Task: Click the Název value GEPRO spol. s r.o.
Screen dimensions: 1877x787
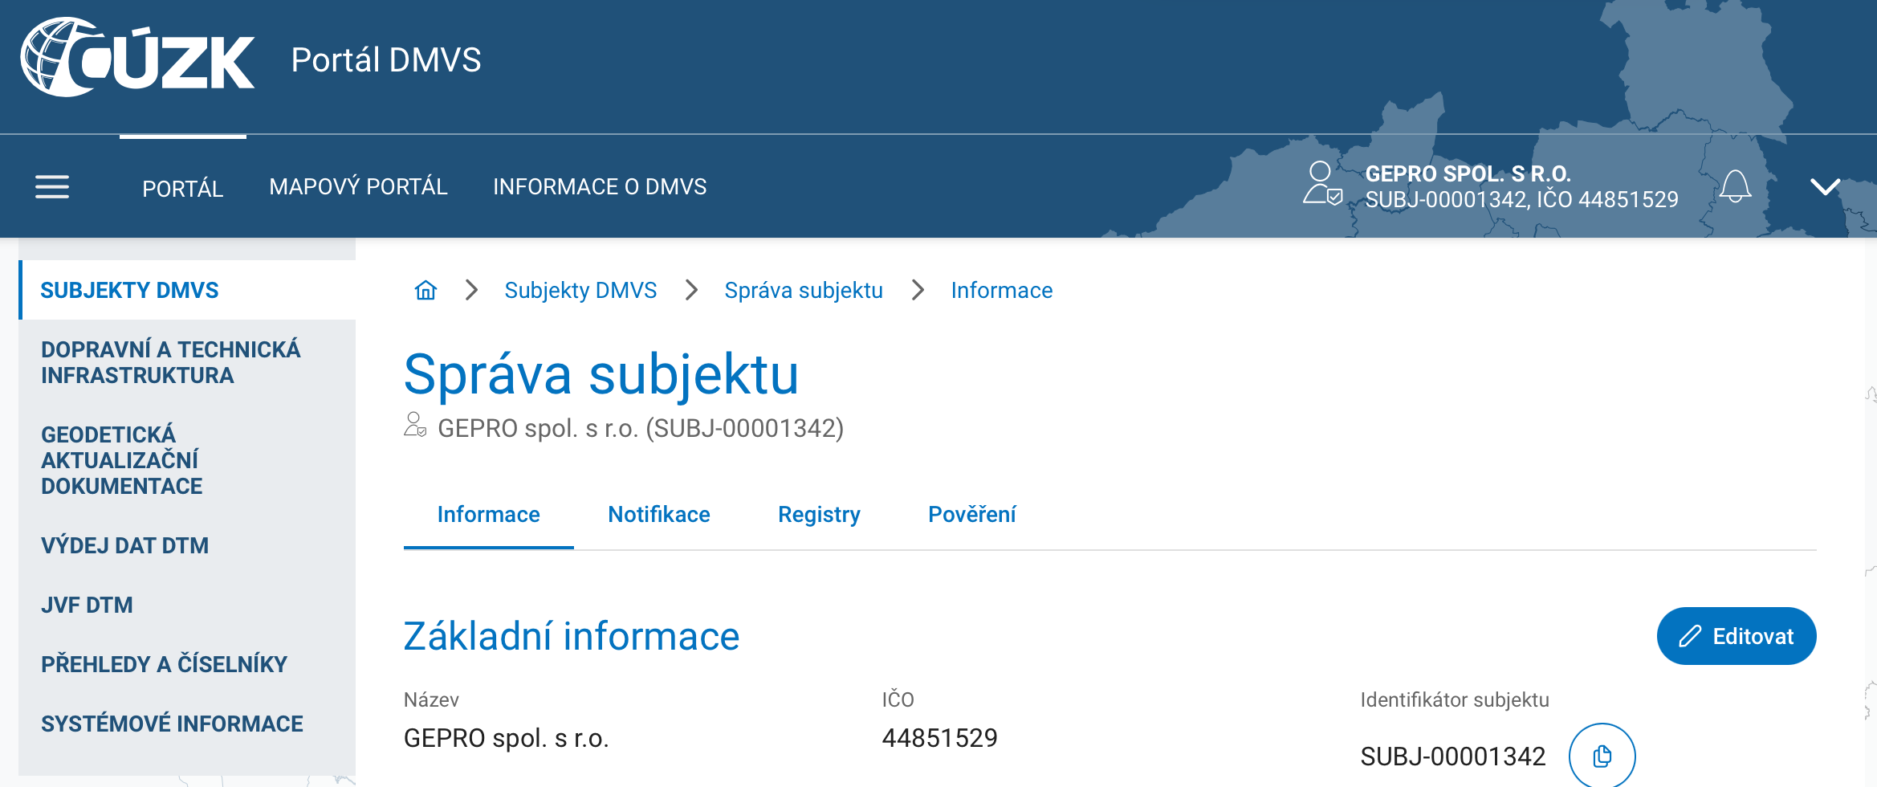Action: point(506,738)
